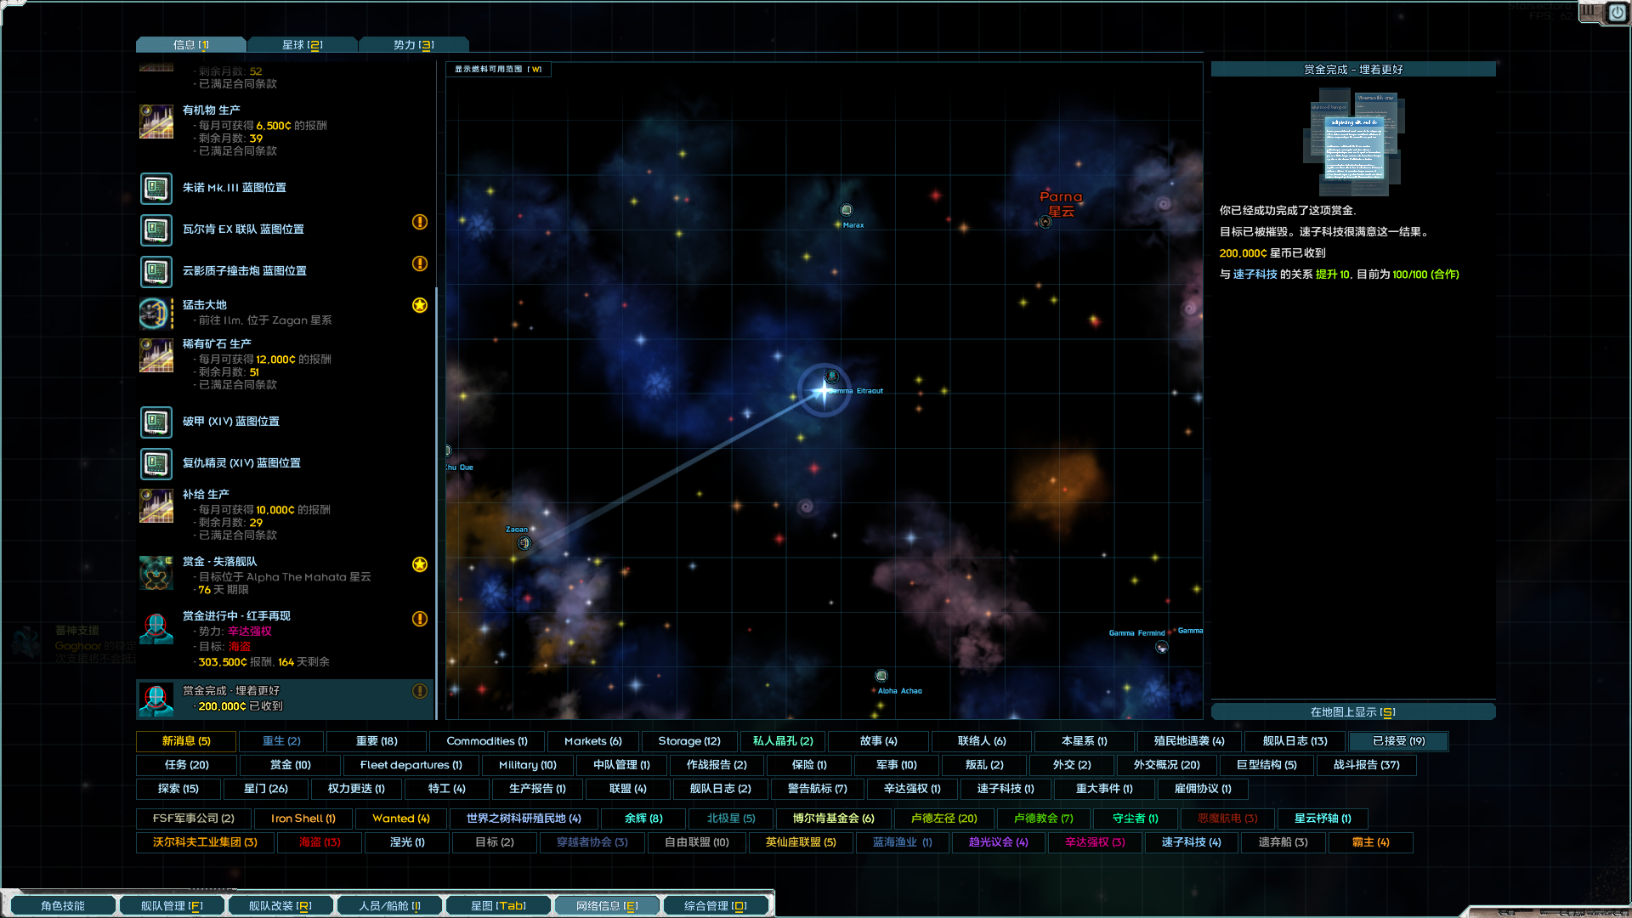This screenshot has height=918, width=1632.
Task: Click the Marax star system on map
Action: point(847,210)
